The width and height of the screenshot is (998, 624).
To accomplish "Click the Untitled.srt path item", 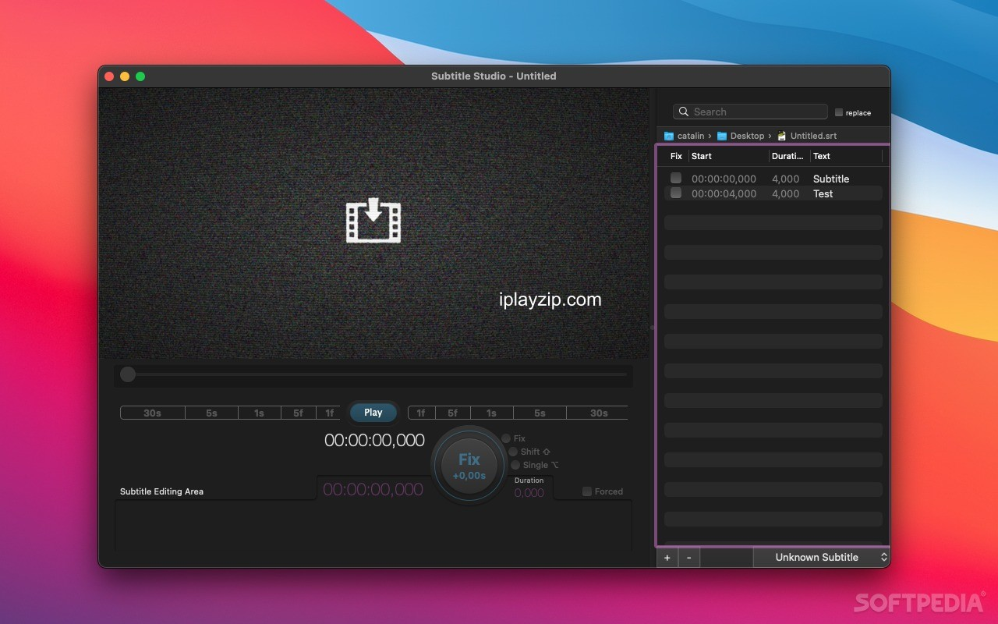I will click(x=807, y=136).
